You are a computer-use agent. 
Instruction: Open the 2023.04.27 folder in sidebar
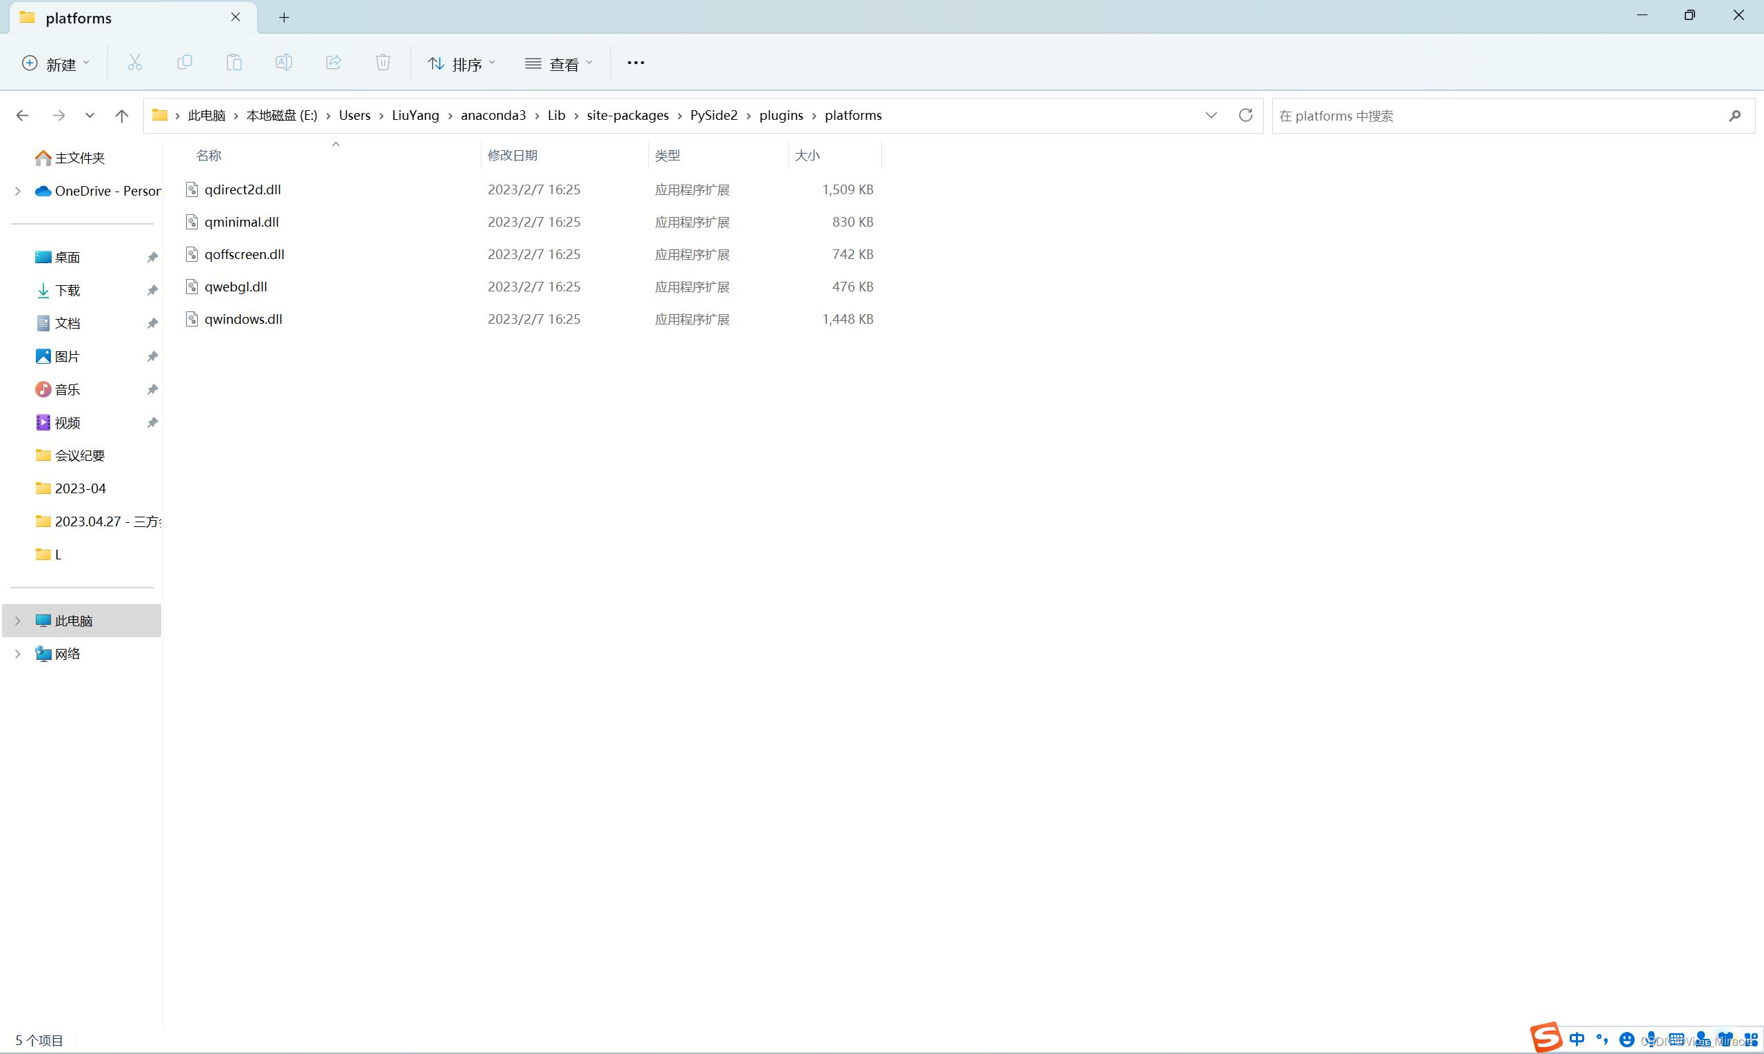[98, 521]
